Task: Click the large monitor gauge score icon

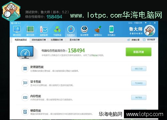Action: tap(25, 52)
